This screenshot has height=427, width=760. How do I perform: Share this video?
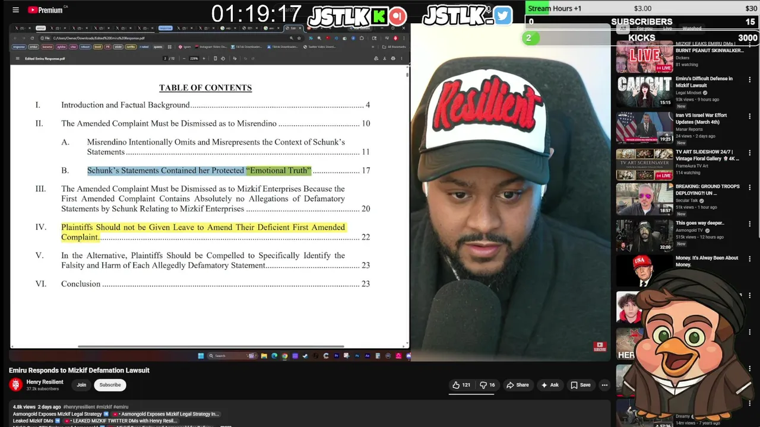pyautogui.click(x=517, y=385)
